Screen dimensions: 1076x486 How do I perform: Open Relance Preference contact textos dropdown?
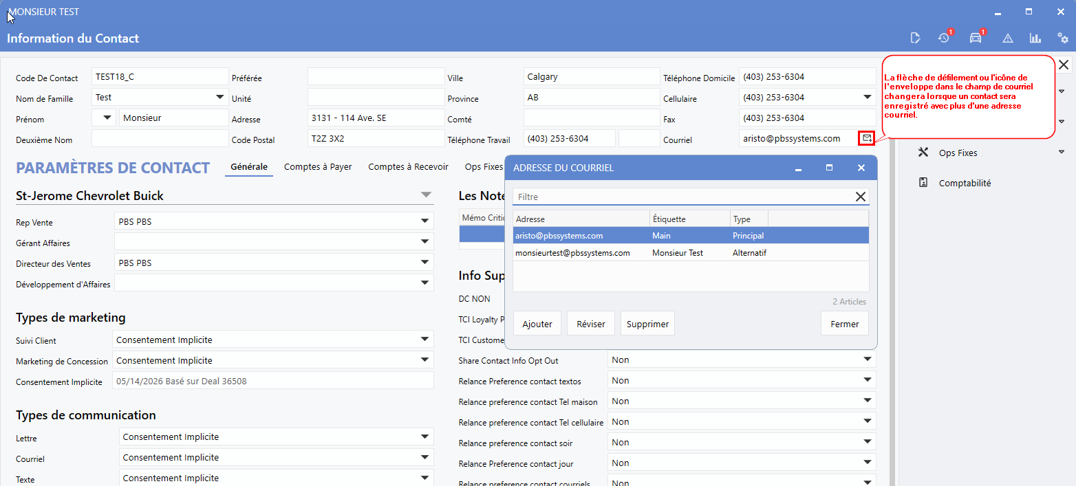click(867, 380)
